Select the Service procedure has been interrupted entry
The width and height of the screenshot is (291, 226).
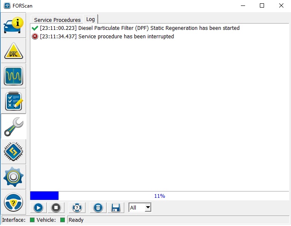[x=159, y=37]
